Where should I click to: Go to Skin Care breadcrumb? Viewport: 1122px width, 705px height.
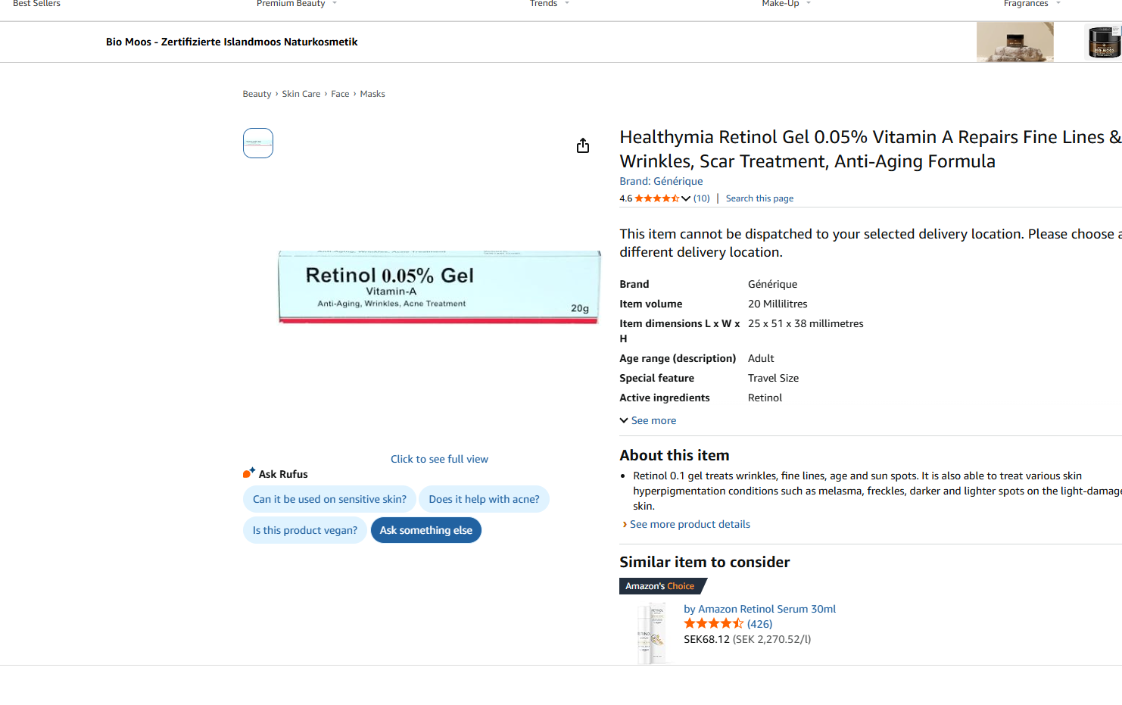pos(301,94)
